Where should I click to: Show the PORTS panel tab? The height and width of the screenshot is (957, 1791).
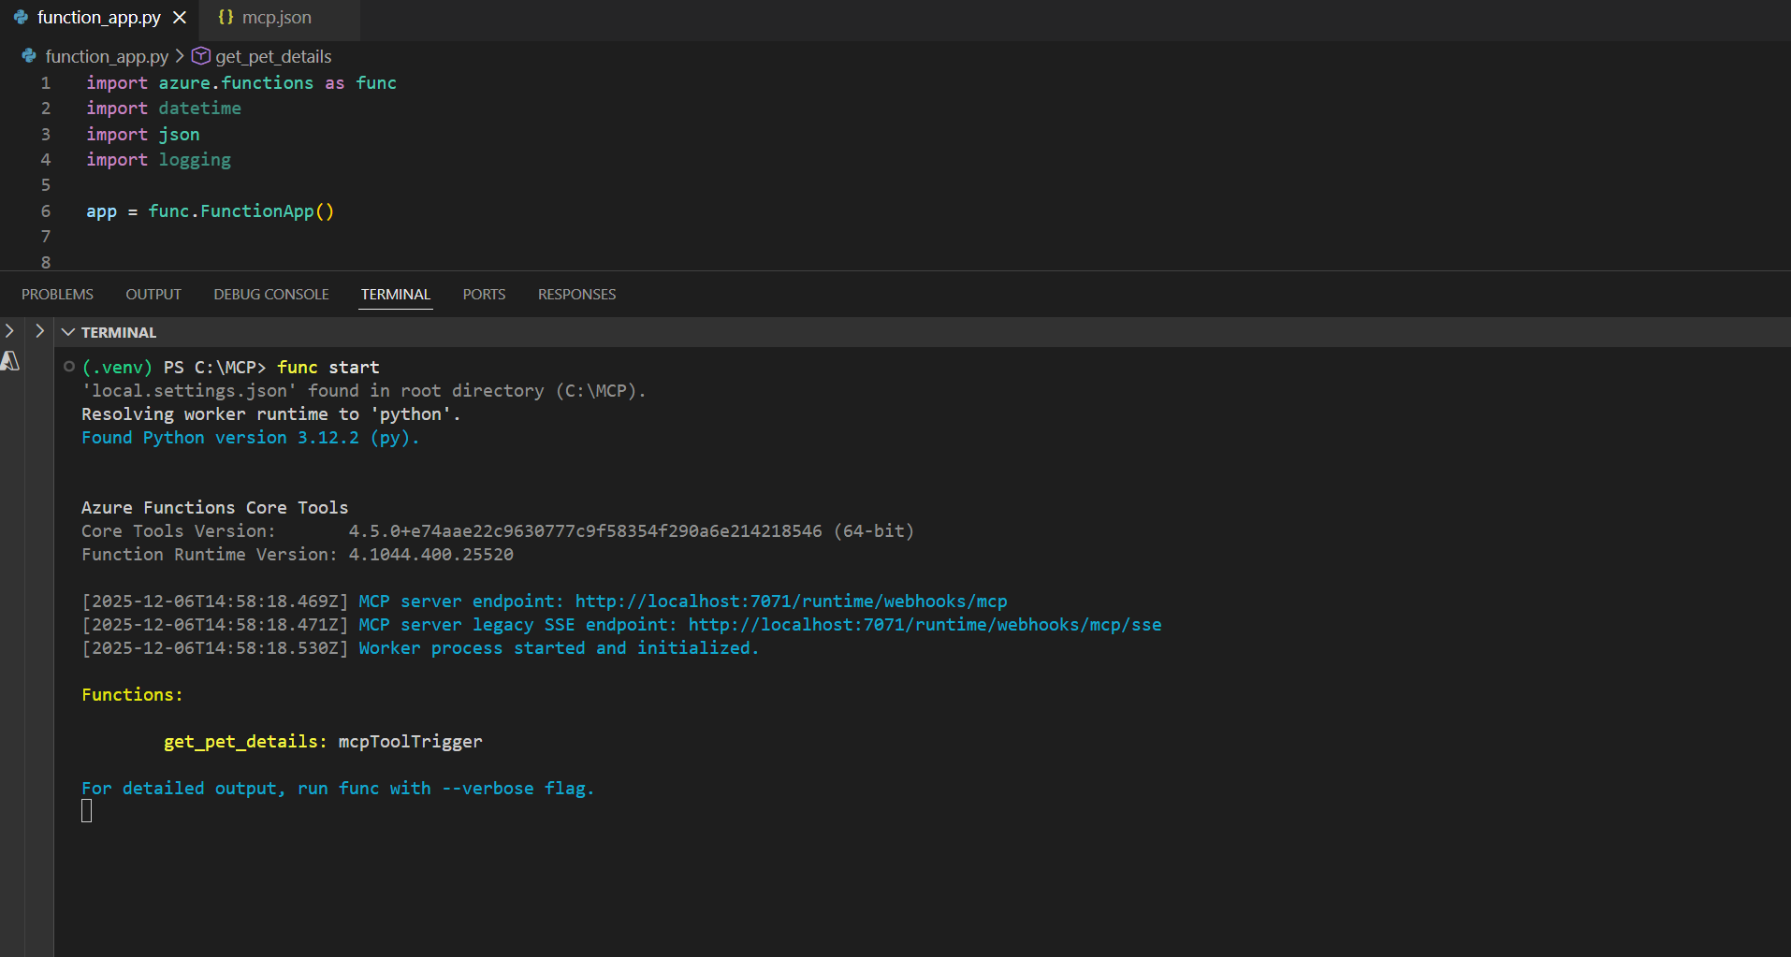484,294
